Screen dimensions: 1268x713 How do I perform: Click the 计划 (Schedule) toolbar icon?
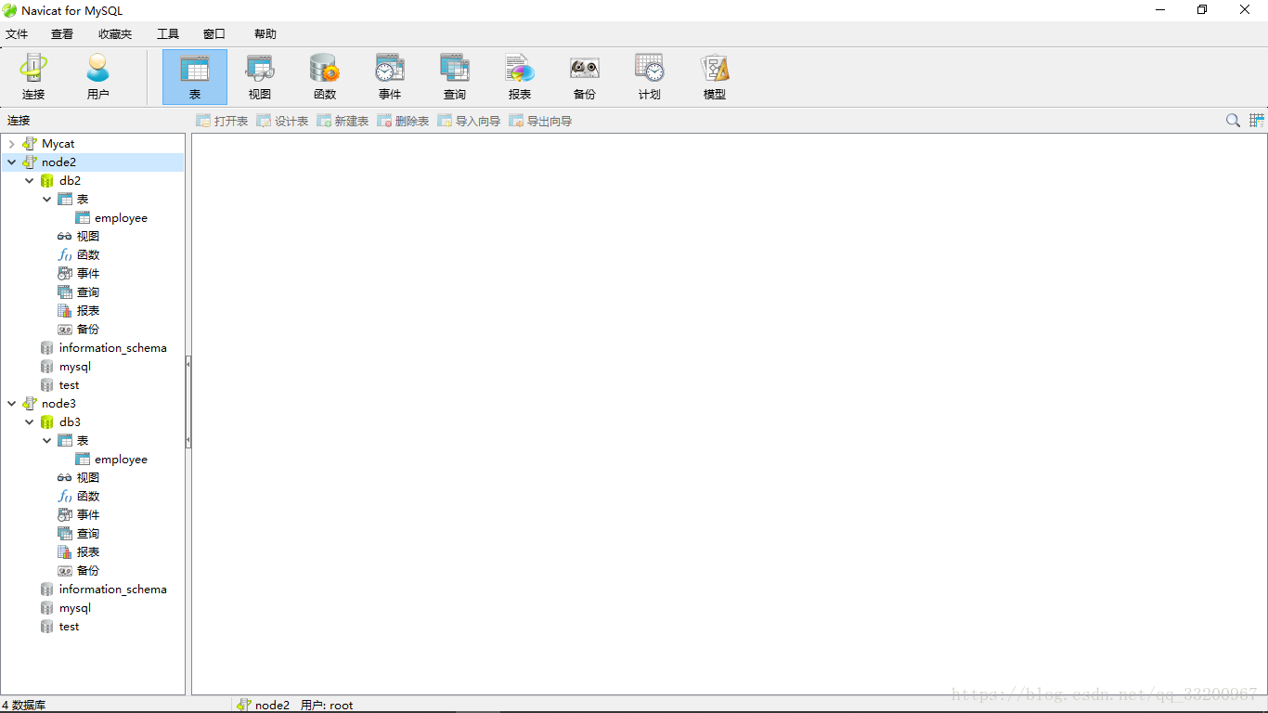coord(650,76)
